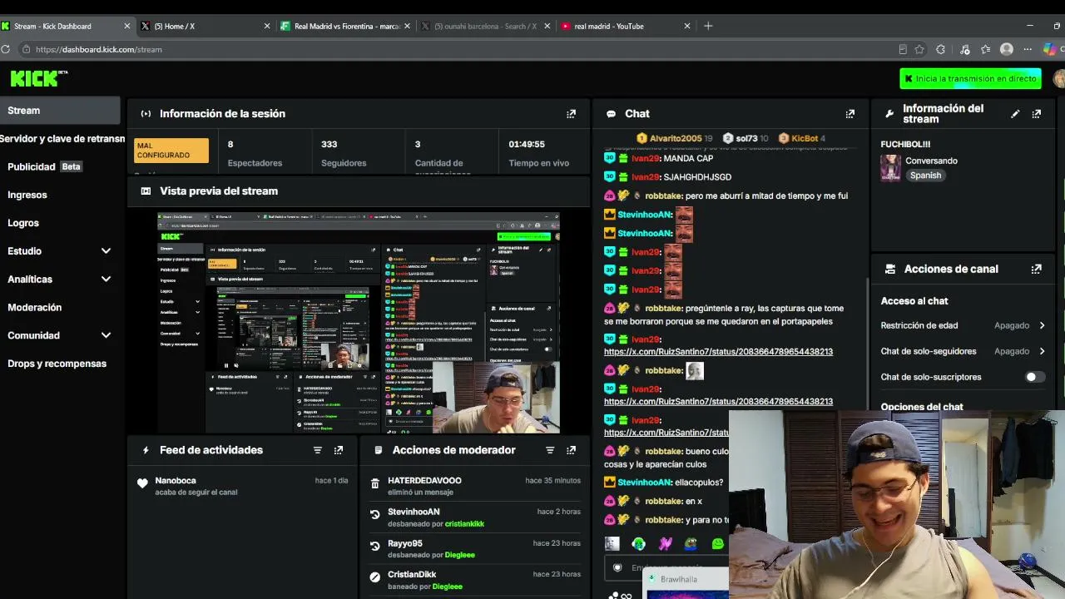Open the Logros sidebar item
Image resolution: width=1065 pixels, height=599 pixels.
click(23, 223)
